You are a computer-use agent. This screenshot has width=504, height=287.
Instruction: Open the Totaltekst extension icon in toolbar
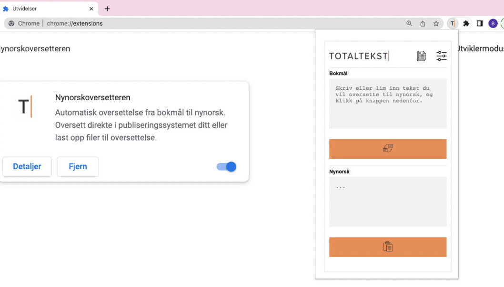point(453,23)
